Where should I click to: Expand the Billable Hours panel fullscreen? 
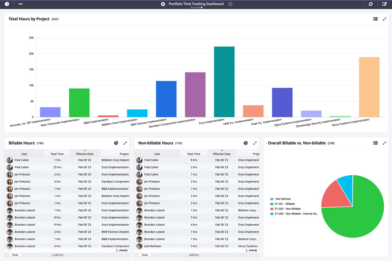click(125, 143)
